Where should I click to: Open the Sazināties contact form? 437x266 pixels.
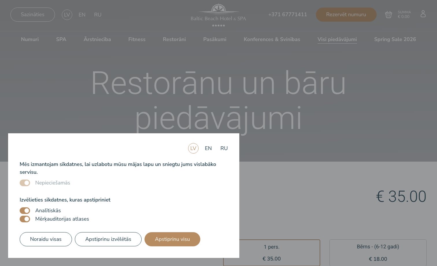coord(32,14)
